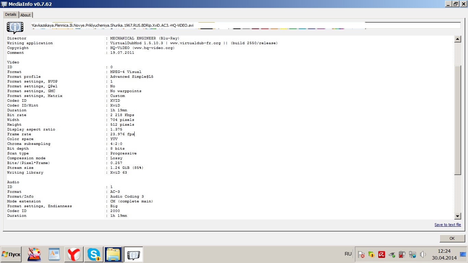The image size is (468, 263).
Task: Click the "No warppoints" GMC value
Action: (125, 91)
